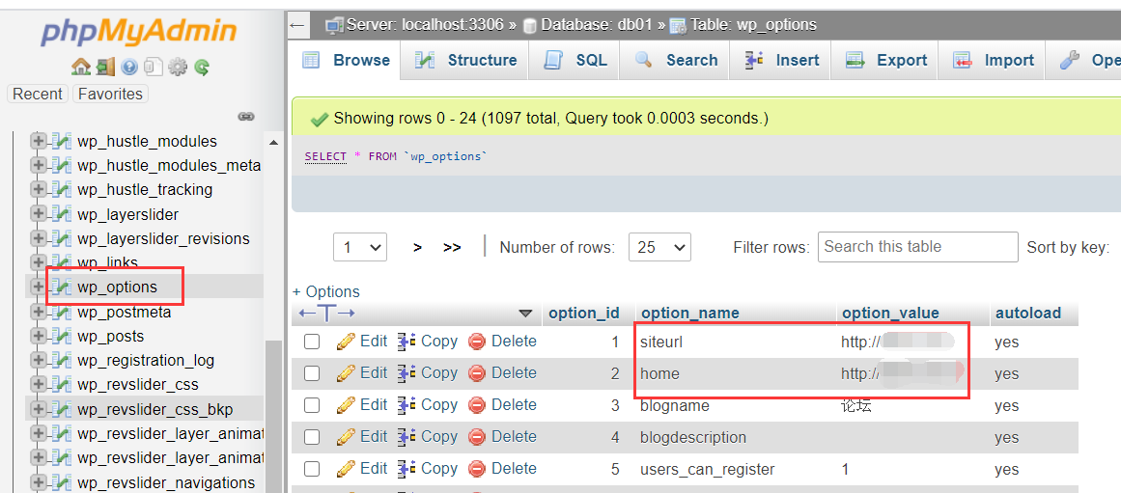Click the Home icon under phpMyAdmin logo
Viewport: 1121px width, 493px height.
point(81,68)
